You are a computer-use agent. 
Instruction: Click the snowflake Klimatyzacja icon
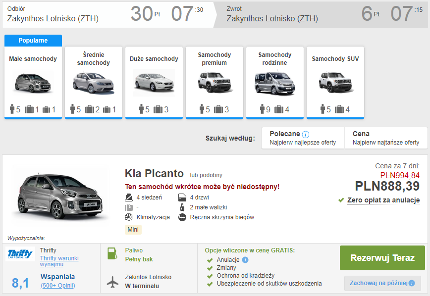(x=129, y=217)
